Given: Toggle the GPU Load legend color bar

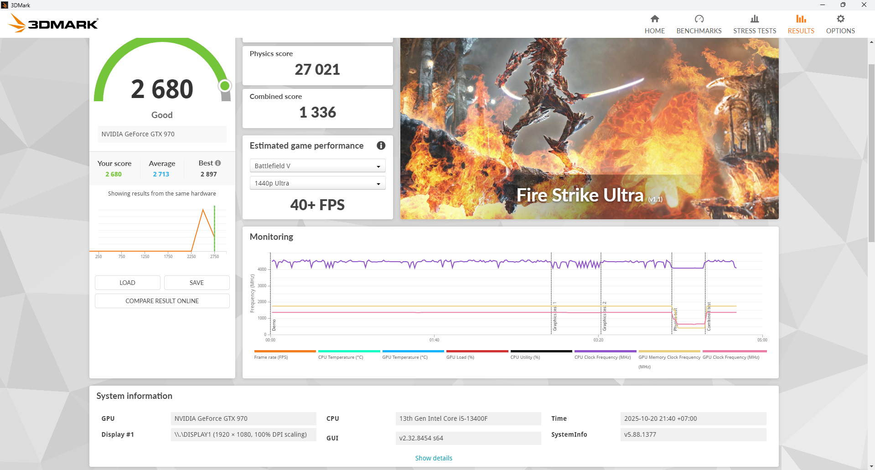Looking at the screenshot, I should (477, 351).
